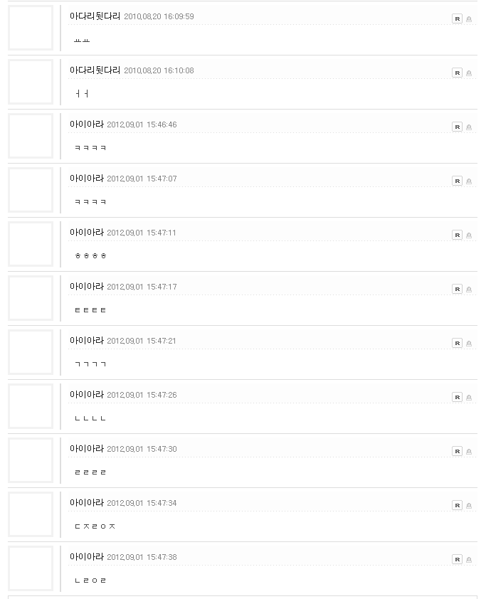Image resolution: width=486 pixels, height=599 pixels.
Task: Click the 아이아라 author name on the 15:47:34 comment
Action: [86, 503]
